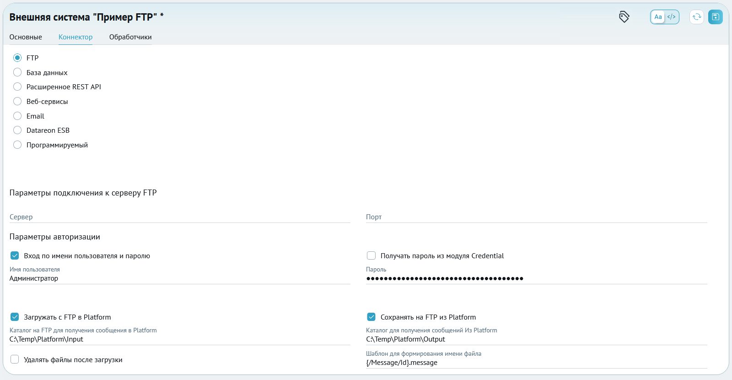Edit the Пароль password field

[x=537, y=278]
